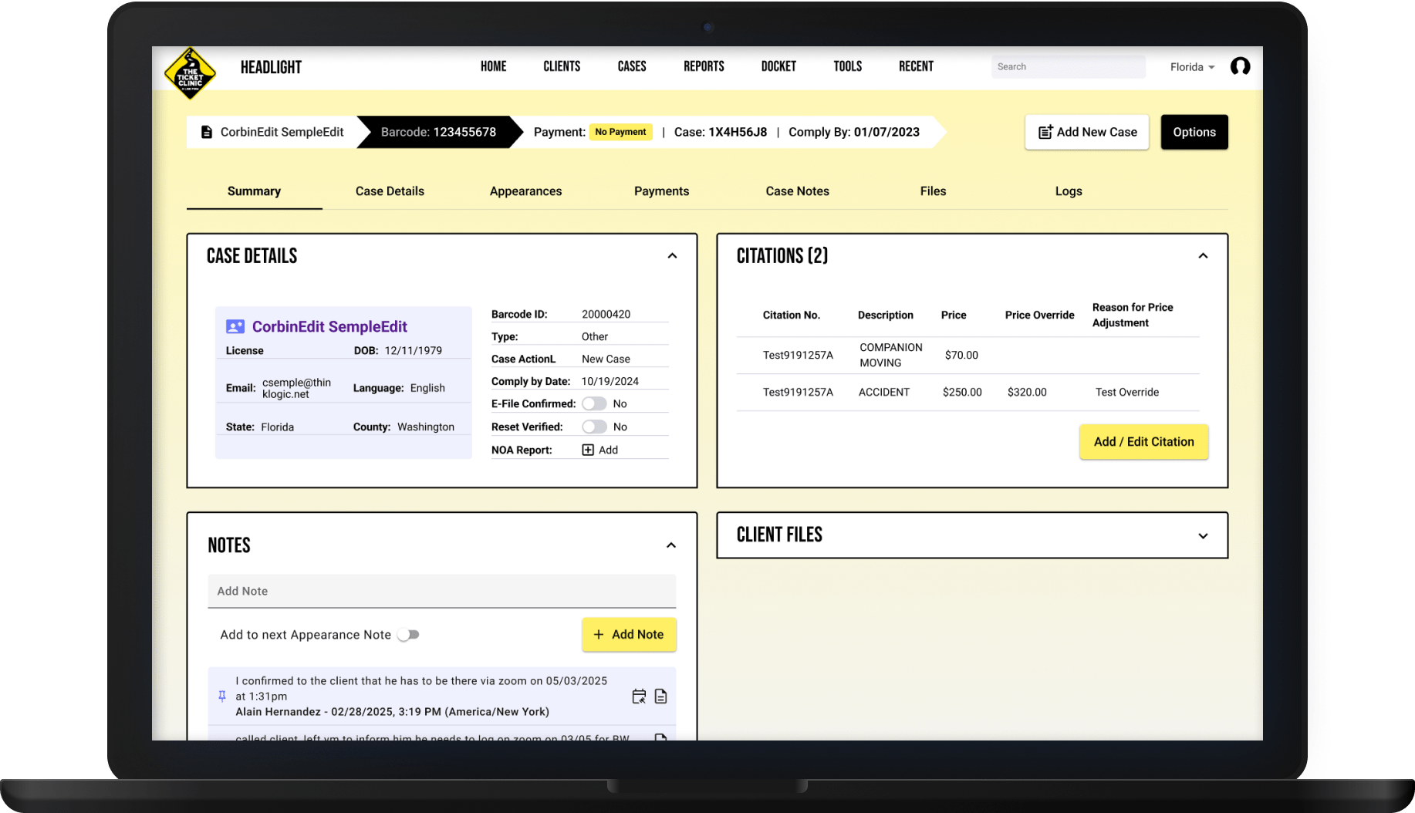
Task: Switch to the Case Notes tab
Action: (797, 191)
